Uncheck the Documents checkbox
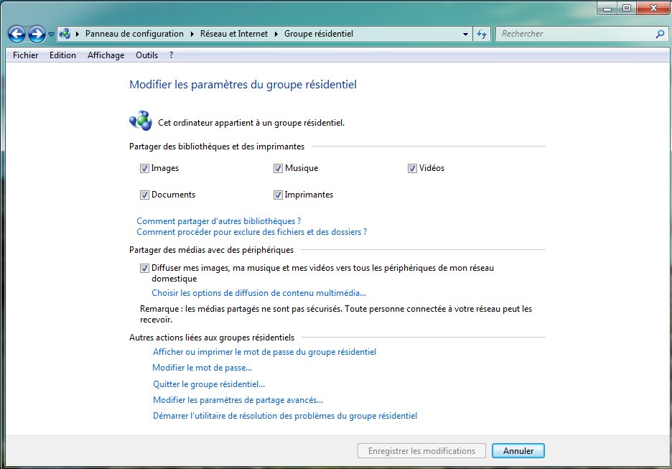Viewport: 672px width, 469px height. tap(144, 195)
